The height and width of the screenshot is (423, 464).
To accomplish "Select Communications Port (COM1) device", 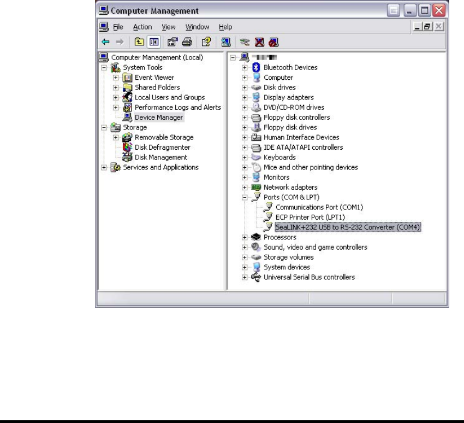I will (319, 207).
